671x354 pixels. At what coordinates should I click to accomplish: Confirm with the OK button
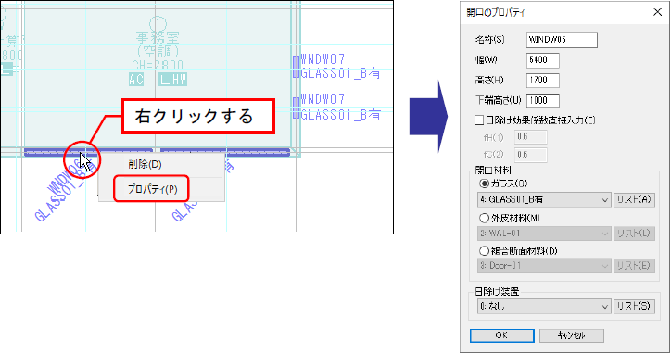tap(502, 335)
